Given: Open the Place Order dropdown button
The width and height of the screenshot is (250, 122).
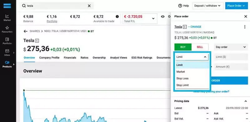Looking at the screenshot, I should click(237, 6).
